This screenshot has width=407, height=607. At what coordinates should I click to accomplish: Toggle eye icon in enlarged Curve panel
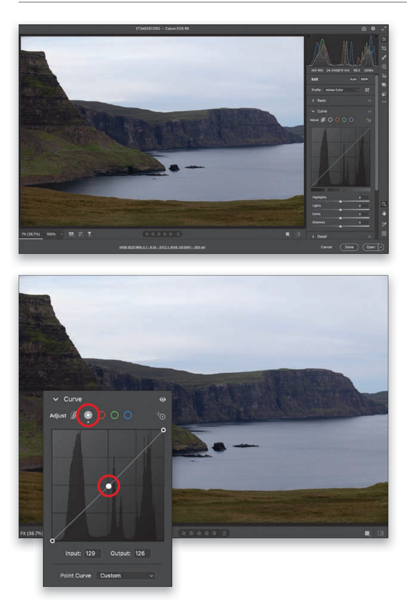tap(162, 400)
